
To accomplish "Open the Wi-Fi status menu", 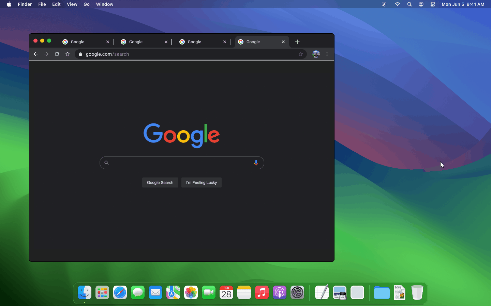I will click(398, 4).
